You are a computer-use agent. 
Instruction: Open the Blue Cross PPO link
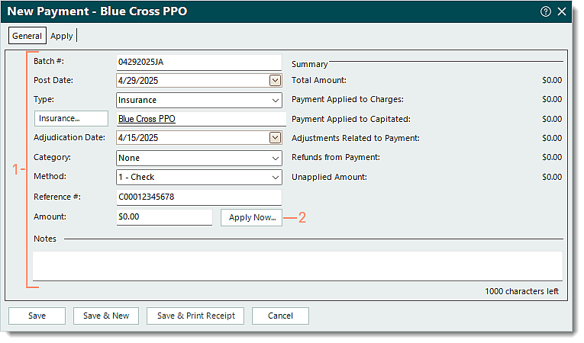pyautogui.click(x=147, y=119)
